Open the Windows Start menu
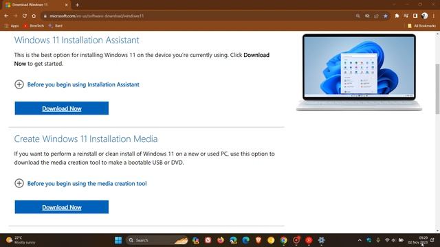The image size is (440, 247). coord(118,240)
